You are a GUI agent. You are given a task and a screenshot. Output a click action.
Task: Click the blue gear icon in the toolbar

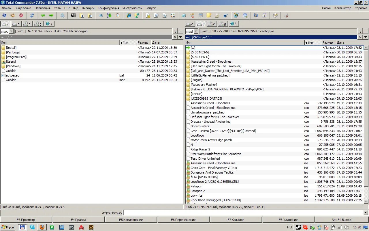4,15
